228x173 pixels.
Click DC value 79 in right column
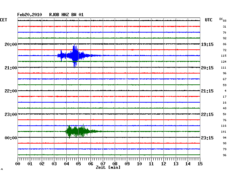click(x=224, y=149)
